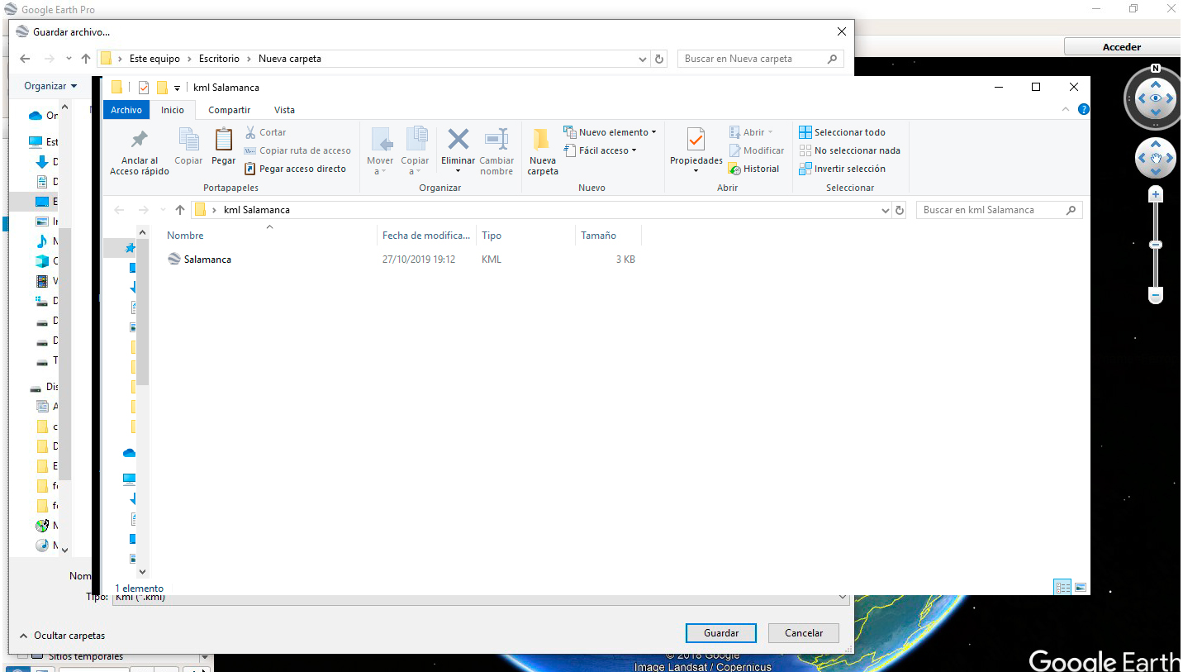Delete item with the Eliminar X
Image resolution: width=1183 pixels, height=672 pixels.
[x=458, y=151]
